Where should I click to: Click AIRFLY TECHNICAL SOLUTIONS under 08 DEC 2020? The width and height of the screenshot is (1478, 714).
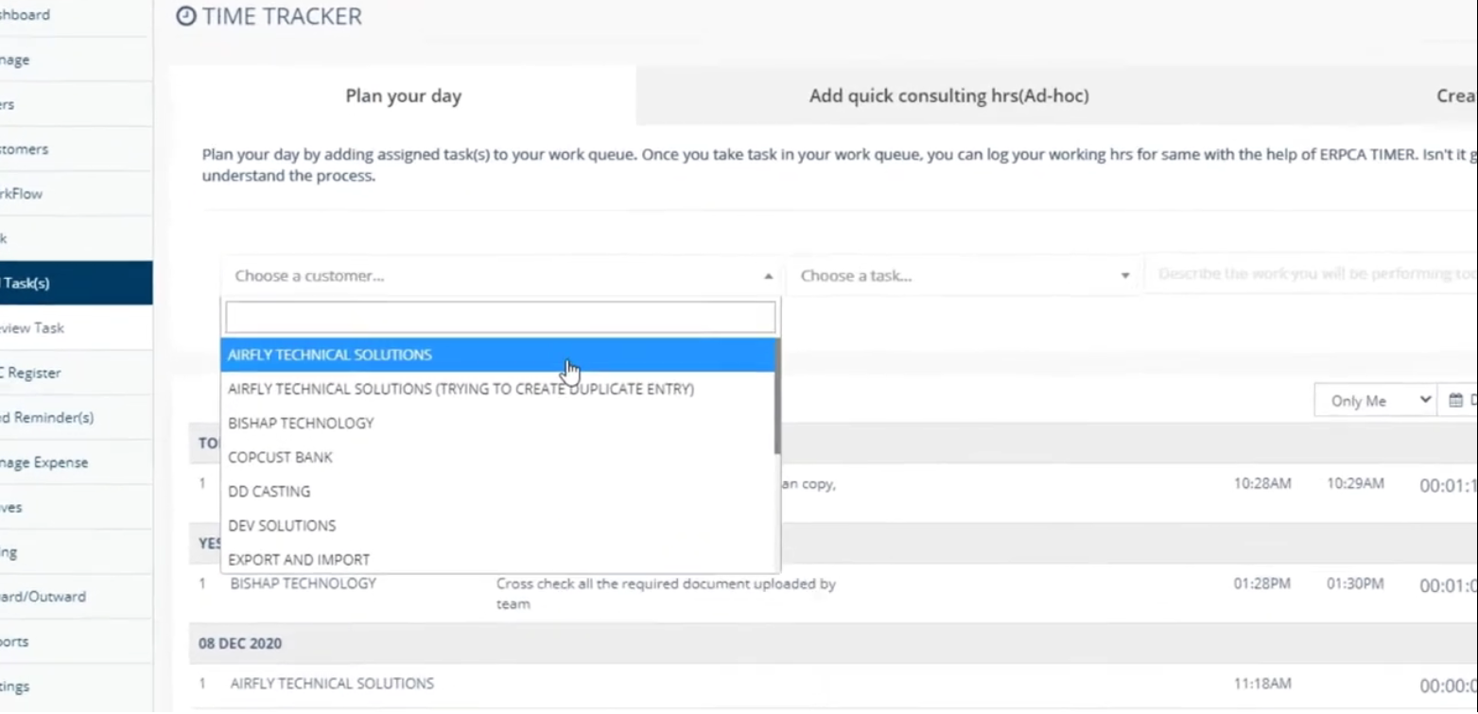tap(332, 683)
